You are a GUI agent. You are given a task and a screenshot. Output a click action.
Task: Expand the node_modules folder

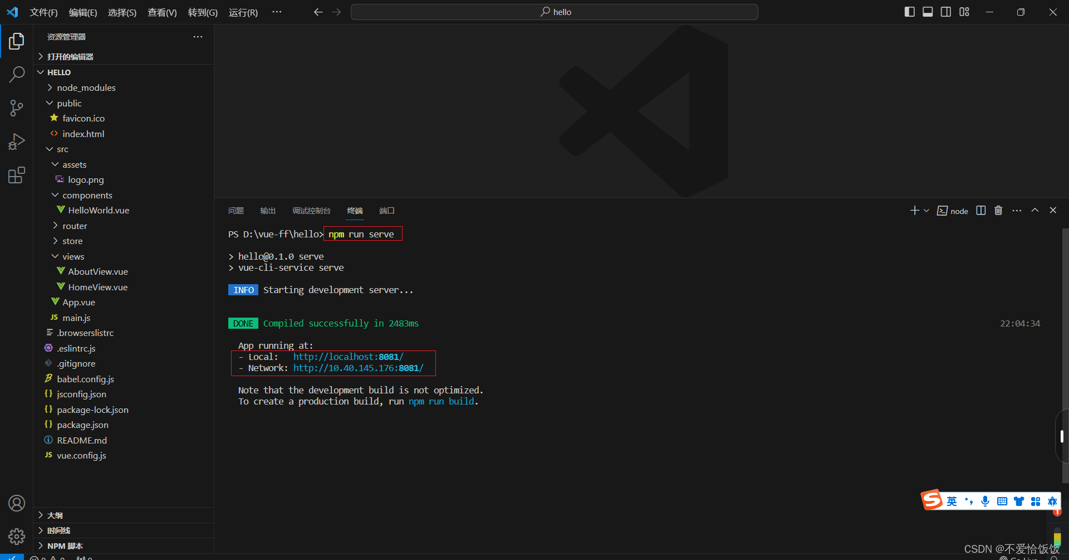(x=124, y=87)
